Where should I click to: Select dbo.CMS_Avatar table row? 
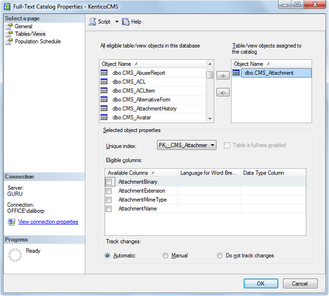[153, 117]
